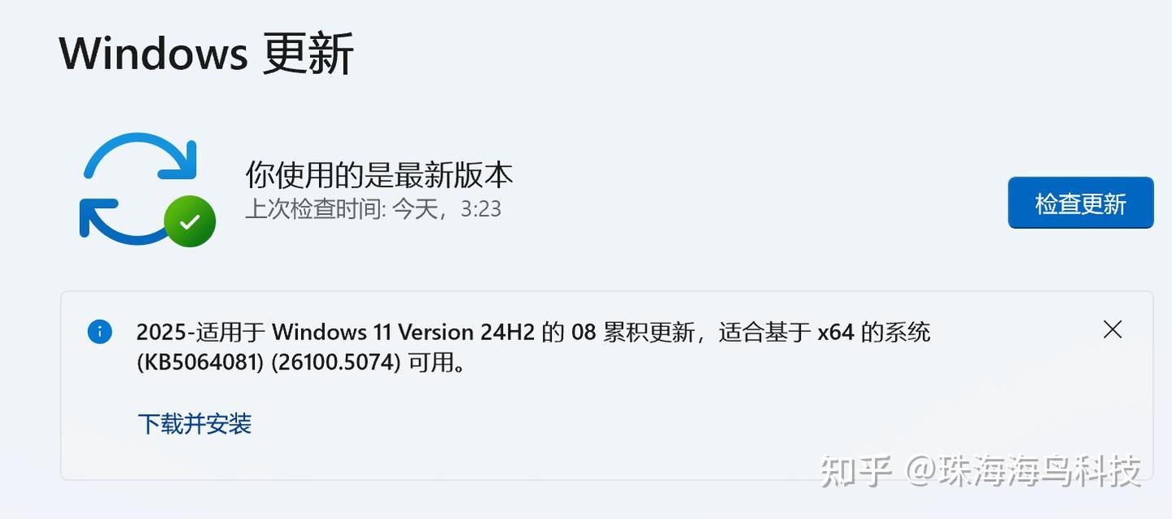The height and width of the screenshot is (519, 1172).
Task: Click the Windows 更新 page heading
Action: coord(207,54)
